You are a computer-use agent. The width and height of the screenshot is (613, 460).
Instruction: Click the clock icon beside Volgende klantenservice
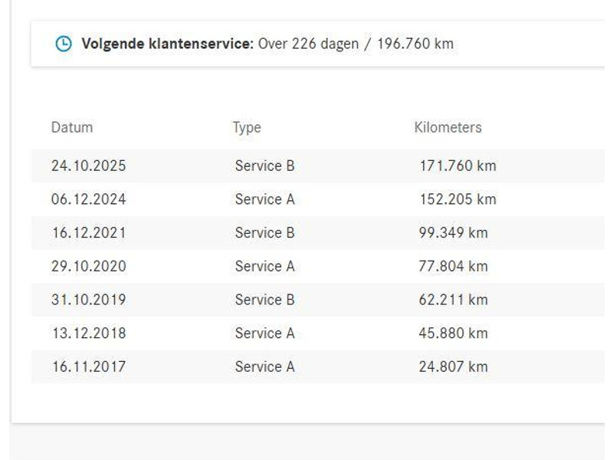pos(64,44)
